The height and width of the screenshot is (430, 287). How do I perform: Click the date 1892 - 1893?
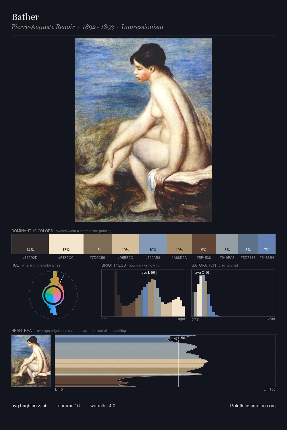pos(98,27)
